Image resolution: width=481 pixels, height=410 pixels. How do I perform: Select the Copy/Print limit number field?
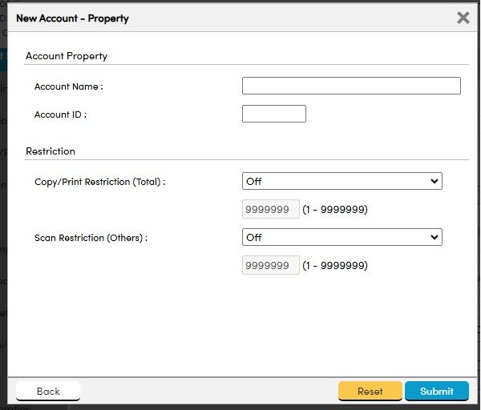pyautogui.click(x=271, y=209)
